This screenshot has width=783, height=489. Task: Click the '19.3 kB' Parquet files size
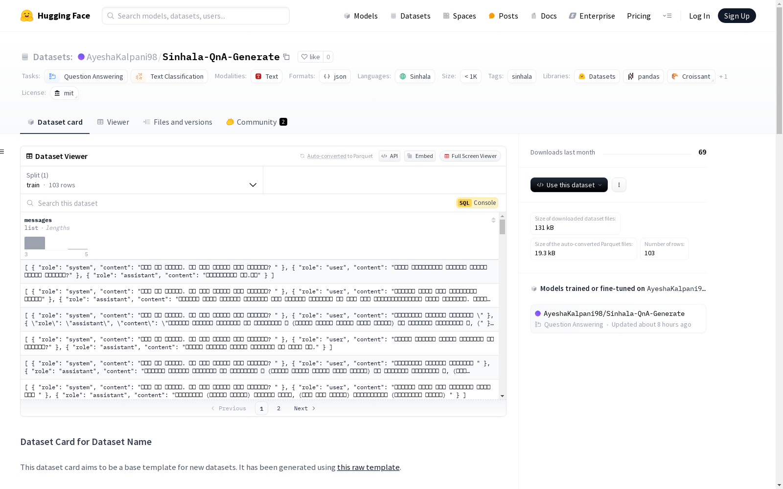(545, 253)
